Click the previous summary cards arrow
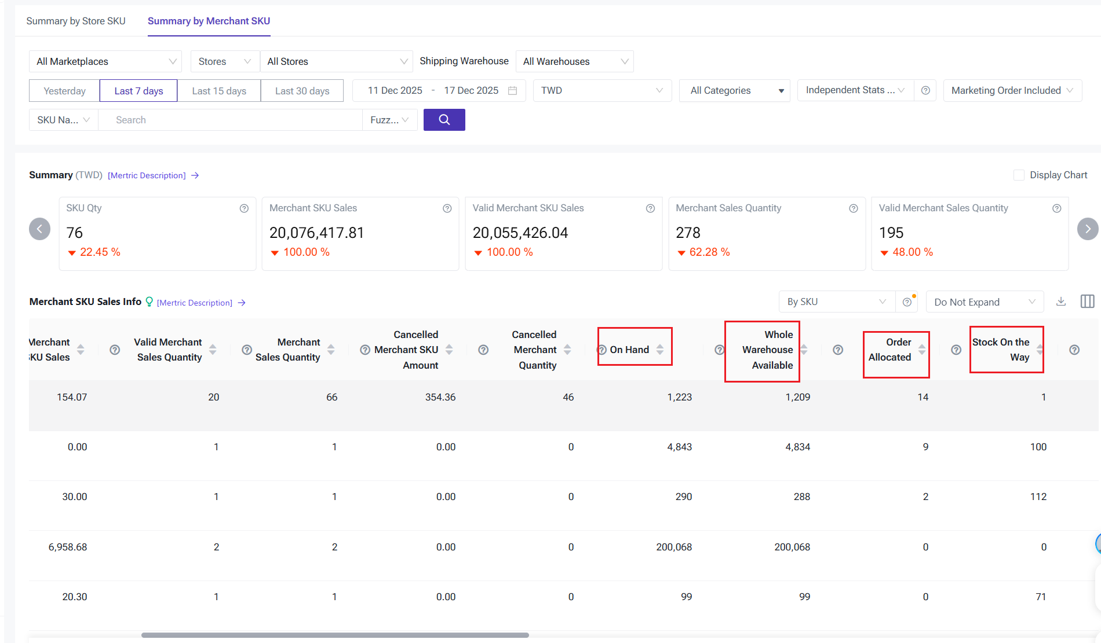The image size is (1101, 643). [39, 229]
